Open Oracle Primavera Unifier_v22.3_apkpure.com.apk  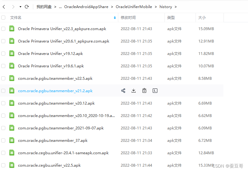coord(62,29)
